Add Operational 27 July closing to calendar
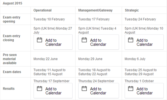The width and height of the screenshot is (167, 100). tap(53, 42)
